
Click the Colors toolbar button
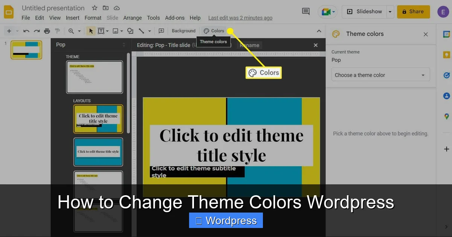coord(214,31)
